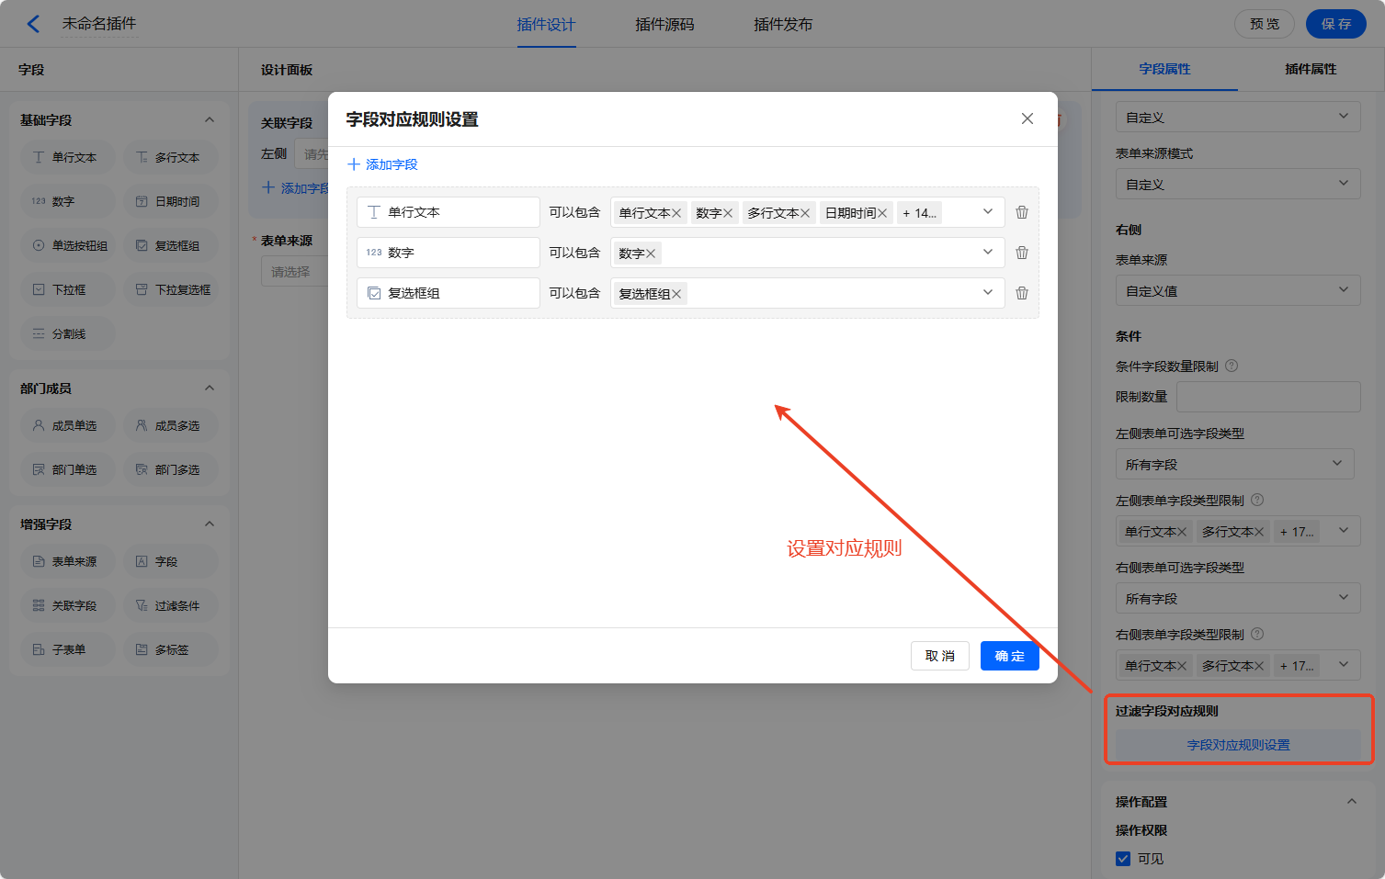Click the 限制数量 input field
The height and width of the screenshot is (879, 1385).
[x=1267, y=397]
